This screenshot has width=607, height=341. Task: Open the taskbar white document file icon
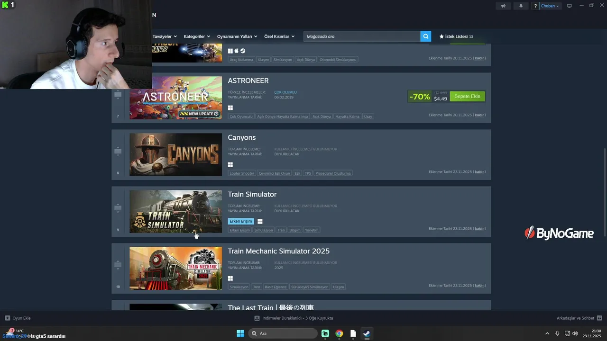click(x=353, y=333)
